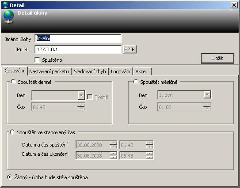Increment end time spinner up arrow
240x188 pixels.
pyautogui.click(x=149, y=154)
